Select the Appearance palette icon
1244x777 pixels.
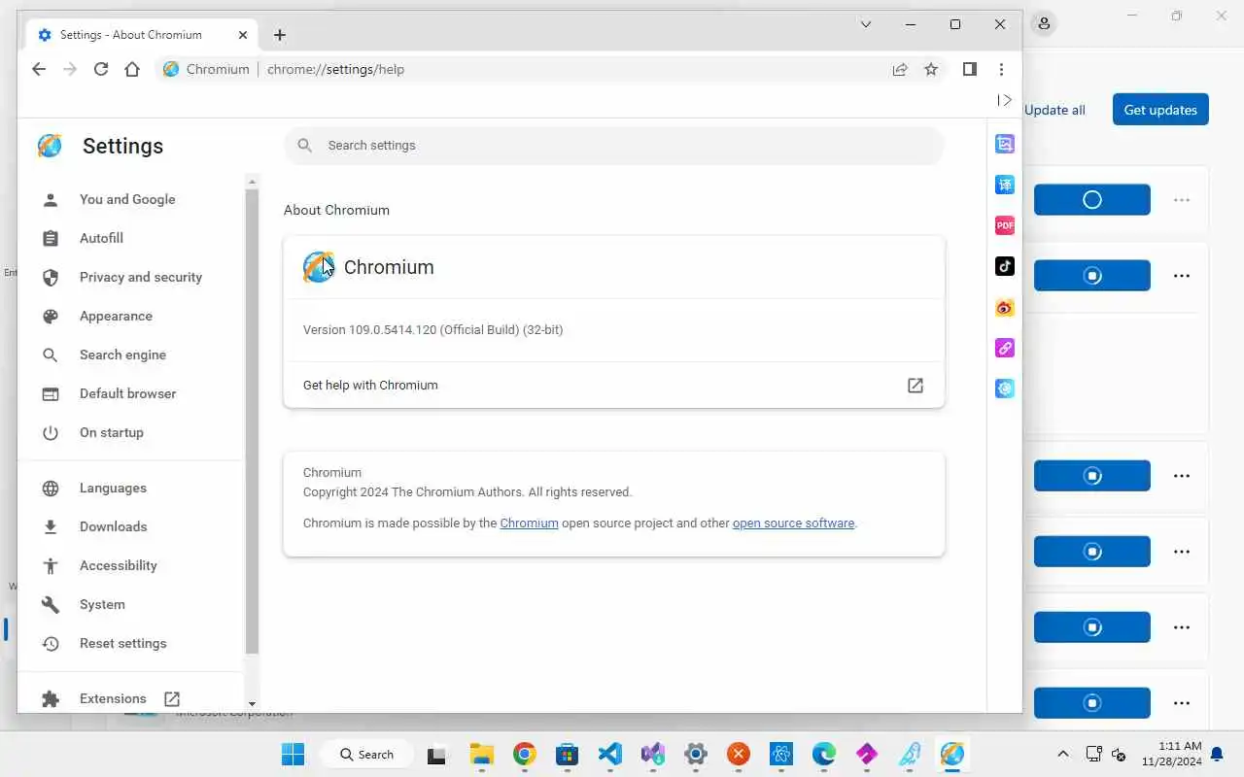[51, 317]
